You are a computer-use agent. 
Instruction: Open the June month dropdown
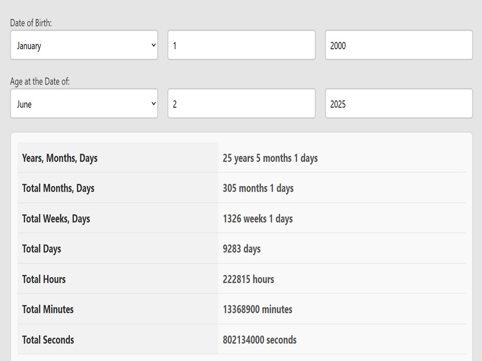tap(84, 103)
